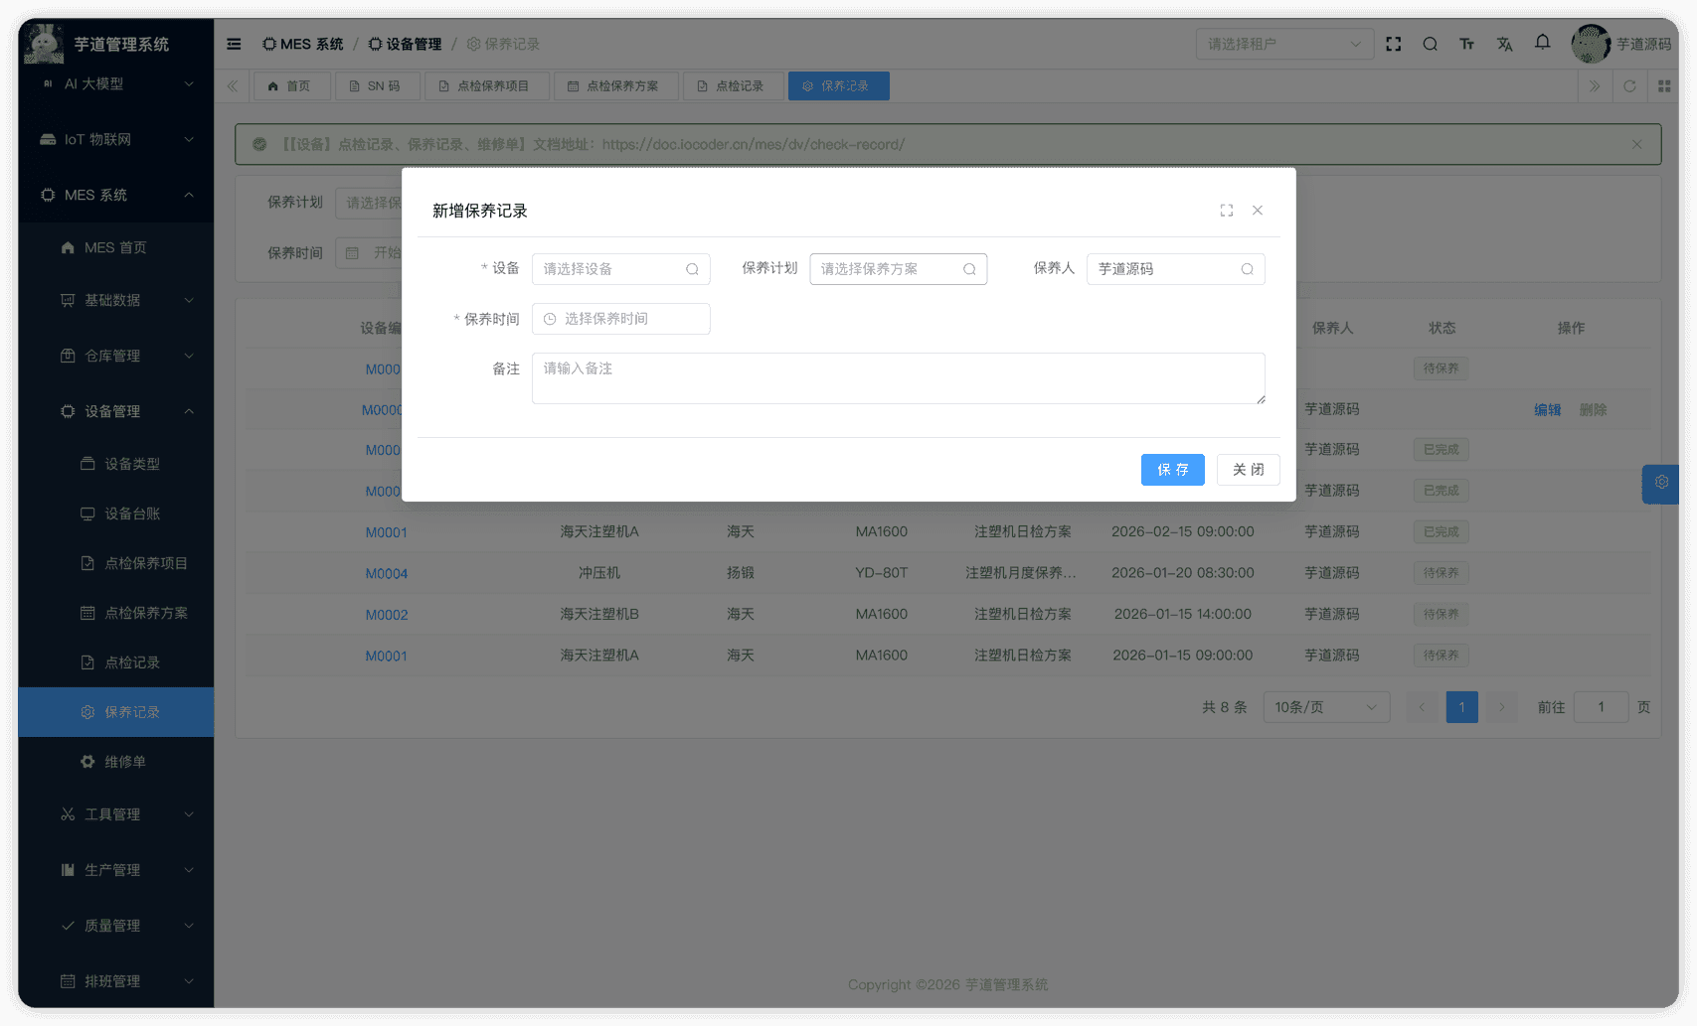Click the 保存 button to save the record
Screen dimensions: 1697x1026
click(x=1172, y=469)
